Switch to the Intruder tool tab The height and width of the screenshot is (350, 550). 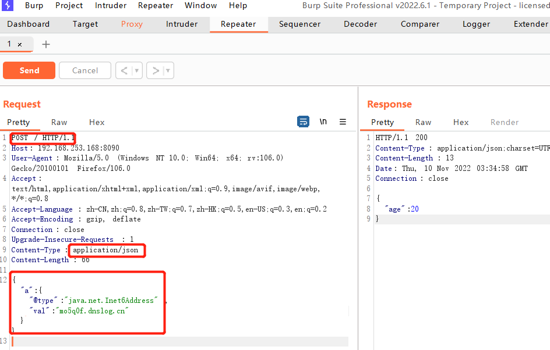182,24
